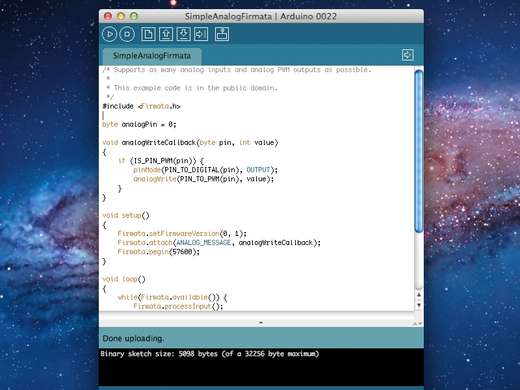
Task: Open a sketch with the Open icon
Action: tap(166, 34)
